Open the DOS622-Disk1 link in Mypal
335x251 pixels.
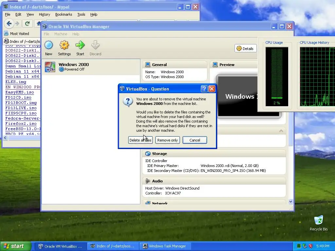click(23, 50)
